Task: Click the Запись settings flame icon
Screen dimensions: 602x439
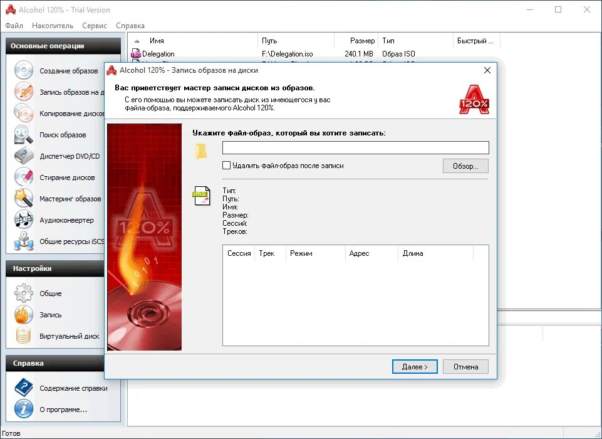Action: click(x=24, y=314)
